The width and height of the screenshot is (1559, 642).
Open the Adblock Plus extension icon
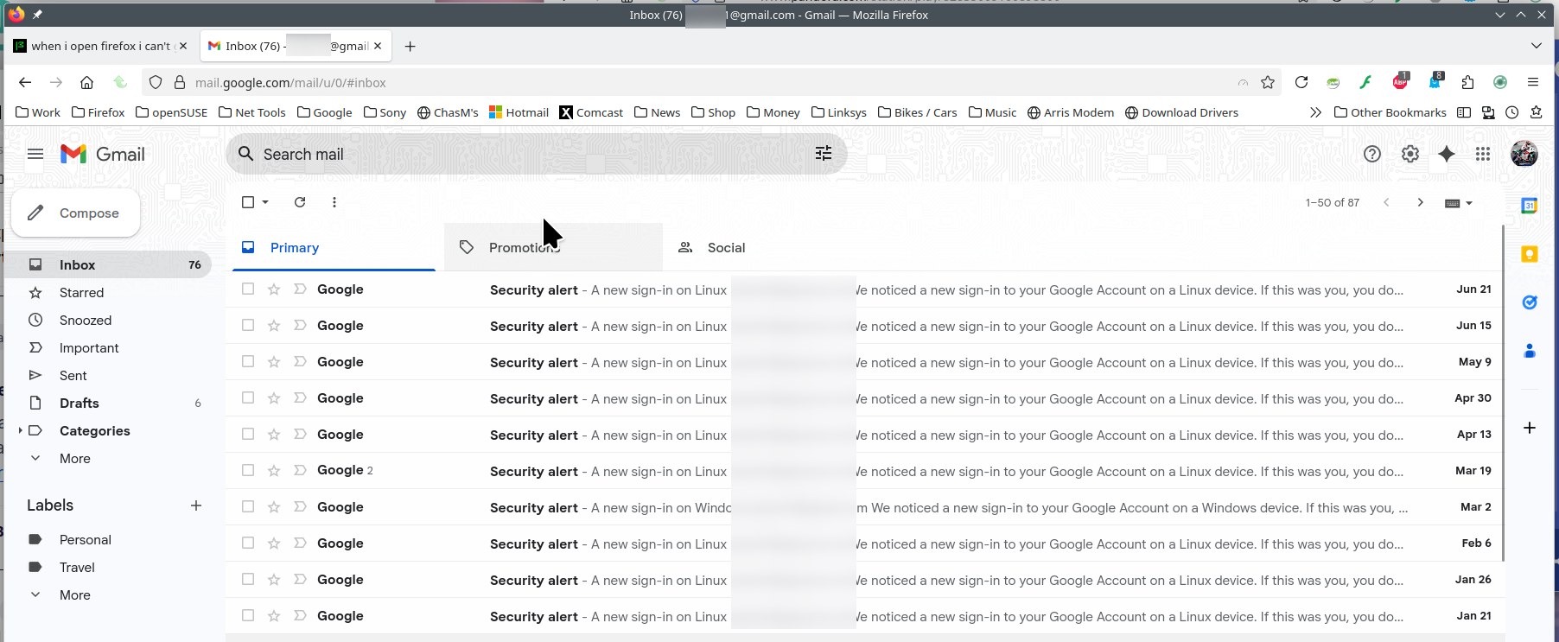tap(1400, 81)
